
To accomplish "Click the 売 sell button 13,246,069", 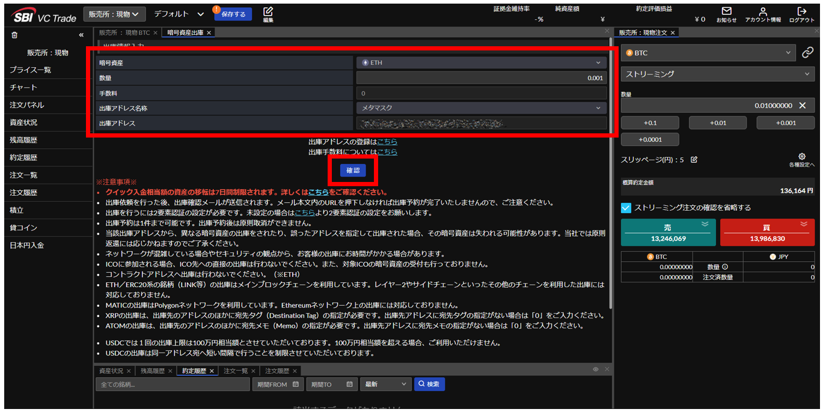I will click(668, 232).
